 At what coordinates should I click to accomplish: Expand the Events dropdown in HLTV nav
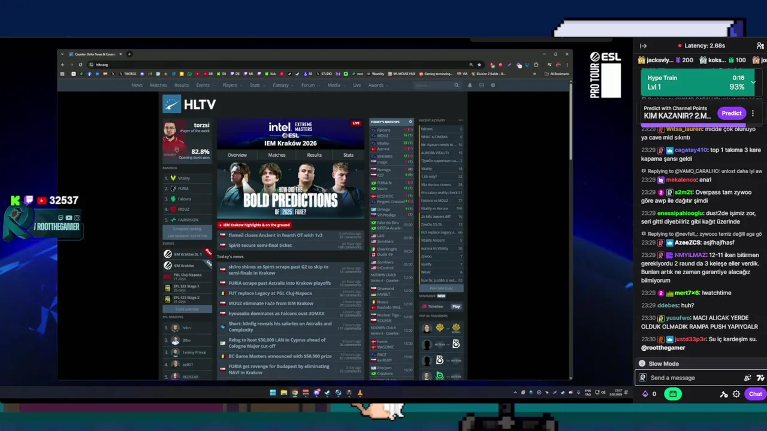click(x=204, y=85)
